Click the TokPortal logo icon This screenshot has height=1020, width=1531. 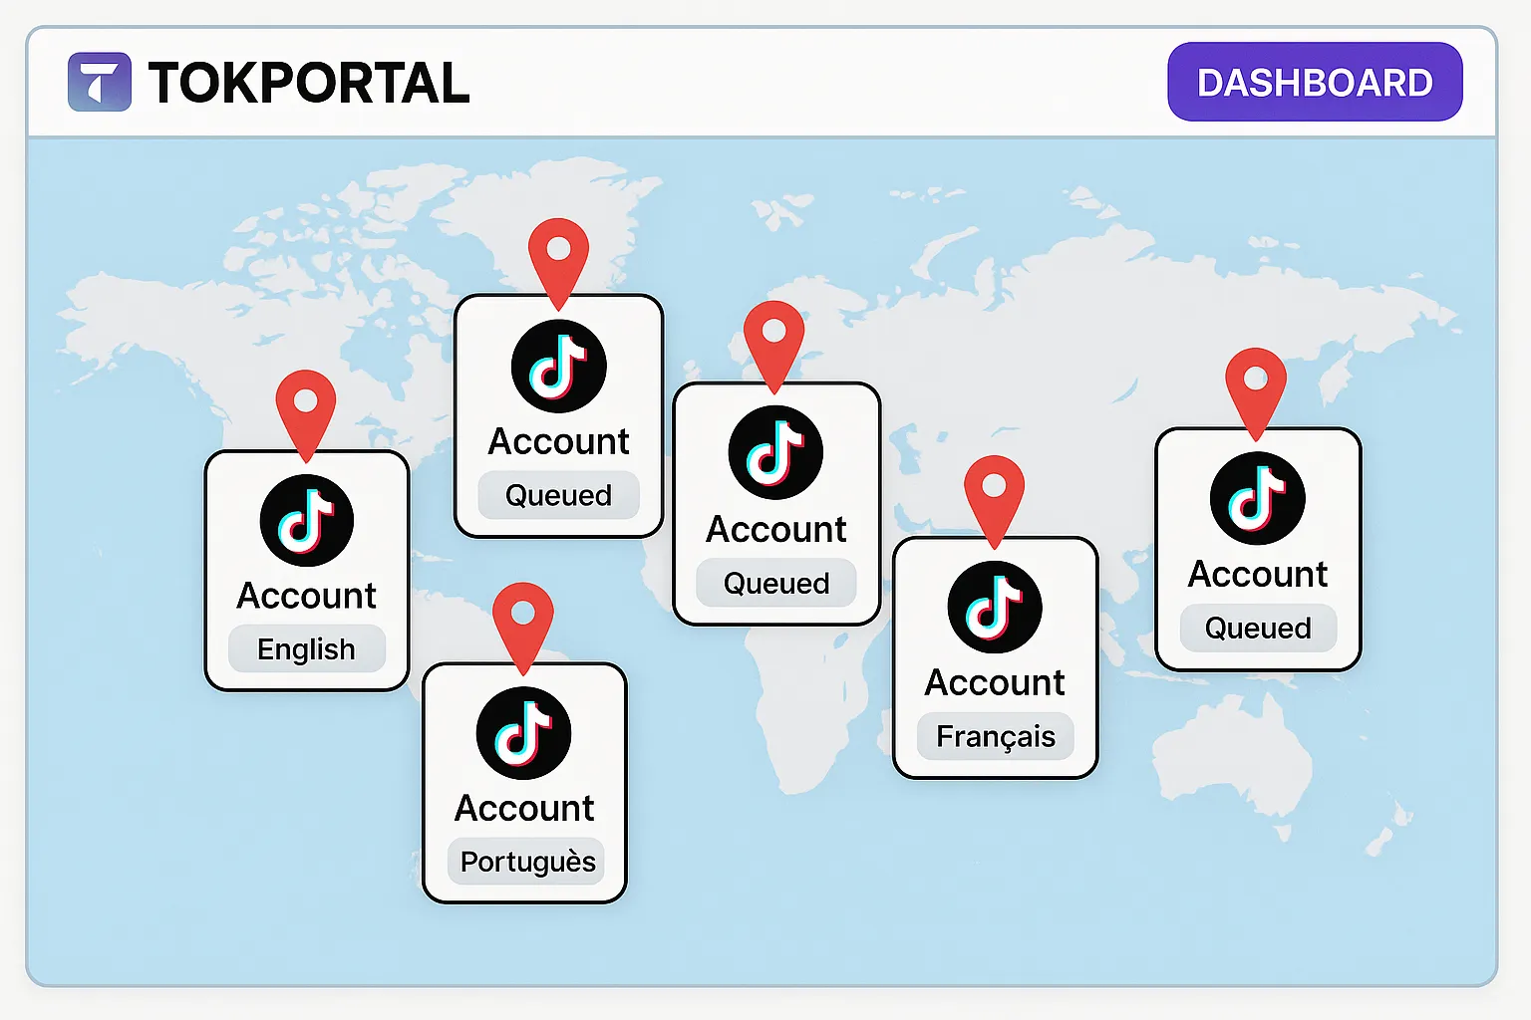(x=100, y=82)
